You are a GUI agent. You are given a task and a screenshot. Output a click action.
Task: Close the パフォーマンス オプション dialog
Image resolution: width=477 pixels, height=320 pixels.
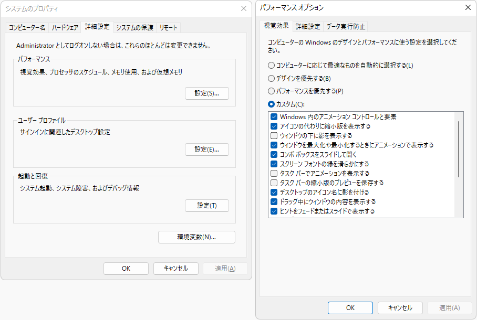coord(468,7)
